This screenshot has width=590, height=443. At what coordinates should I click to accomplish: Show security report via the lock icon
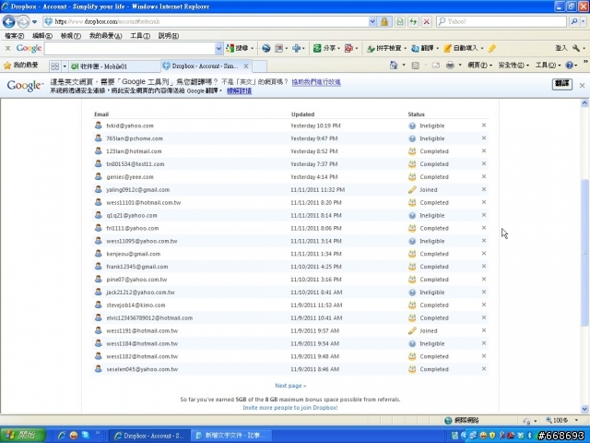(384, 21)
